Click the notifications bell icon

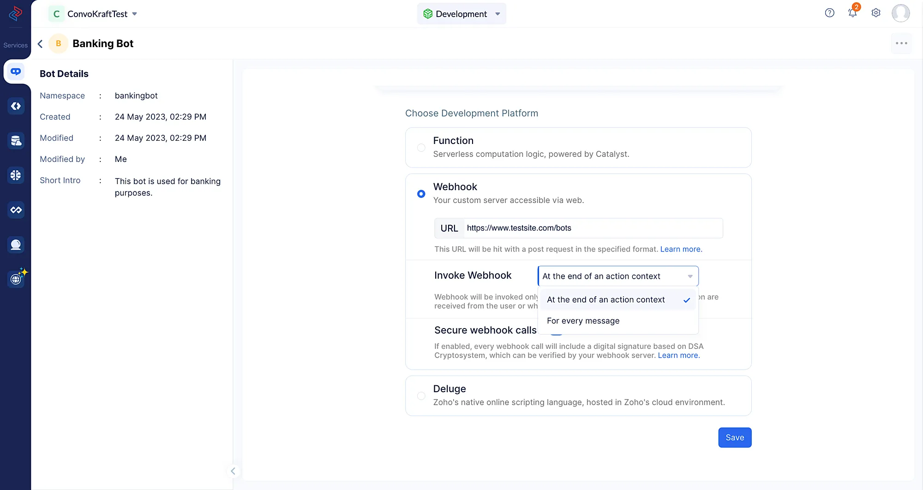[852, 13]
